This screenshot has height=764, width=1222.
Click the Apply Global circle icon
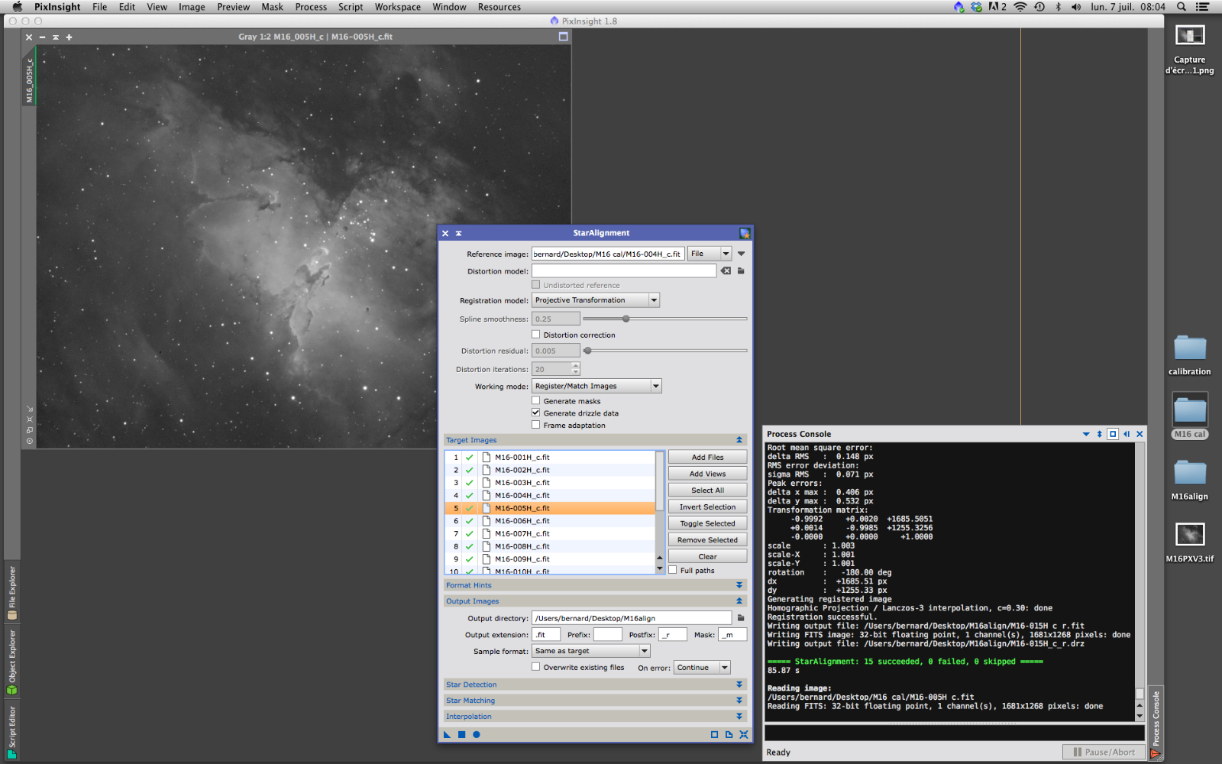click(477, 735)
